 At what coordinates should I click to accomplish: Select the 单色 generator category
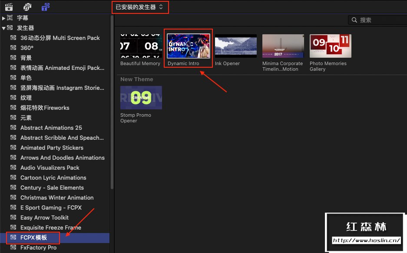[x=55, y=78]
